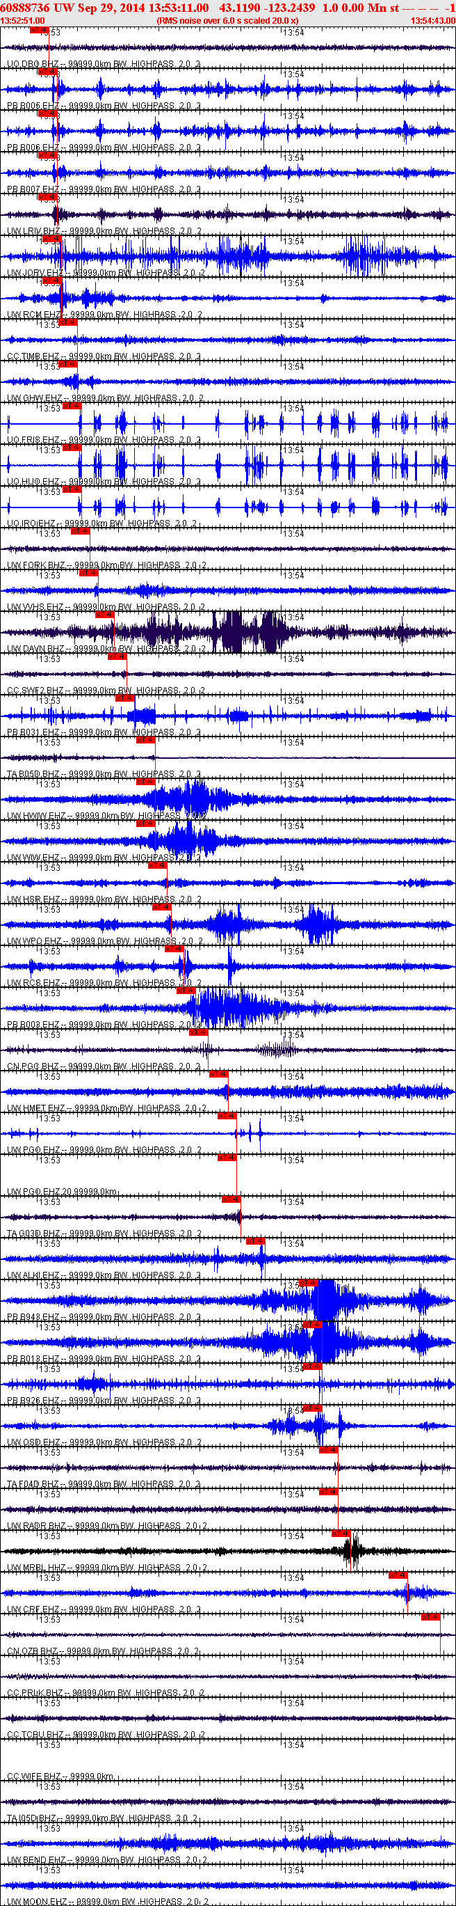Click the CC WIFE BHZ station label

tap(60, 1777)
